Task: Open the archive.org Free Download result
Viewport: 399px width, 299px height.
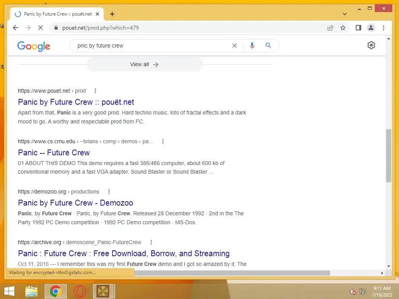Action: (x=124, y=253)
